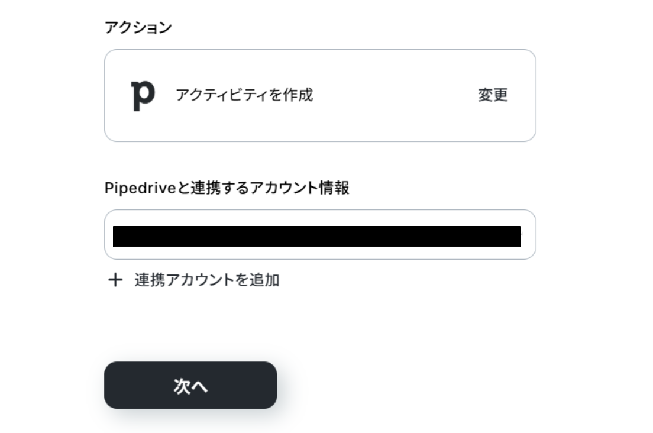Expand the account selector at its right edge
The height and width of the screenshot is (433, 653).
pos(528,235)
